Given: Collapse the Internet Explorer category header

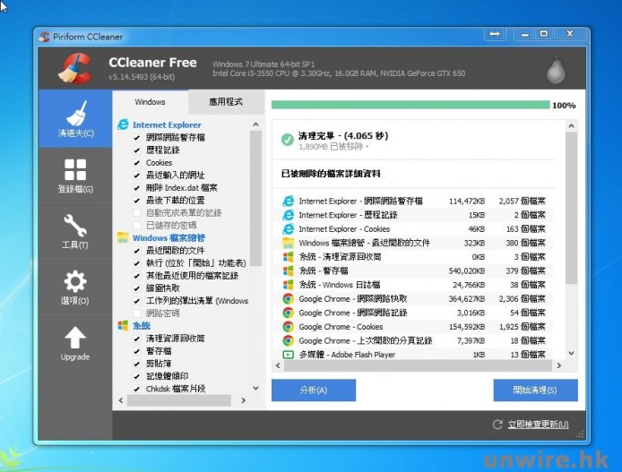Looking at the screenshot, I should [x=167, y=125].
